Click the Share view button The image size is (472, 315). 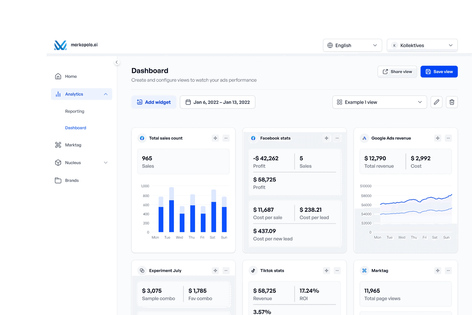coord(397,71)
